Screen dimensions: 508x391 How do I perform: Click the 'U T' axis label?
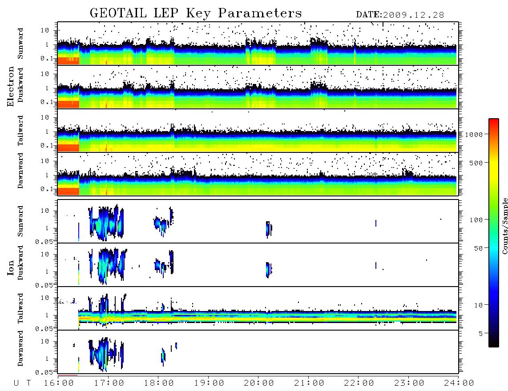click(x=23, y=383)
